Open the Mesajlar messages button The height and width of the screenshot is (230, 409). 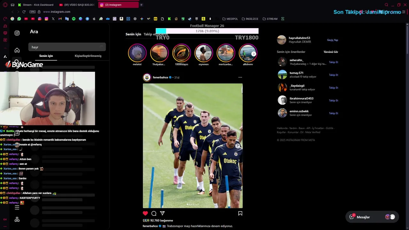point(372,217)
